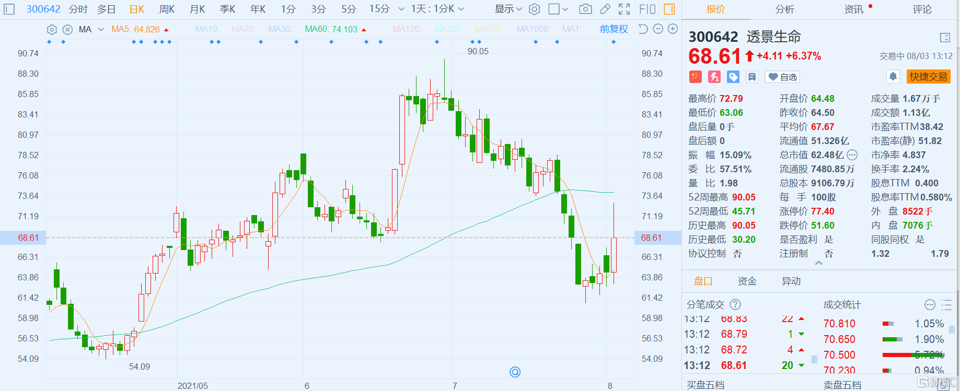Click the 成交统计 list scrollbar thumb
960x391 pixels.
coord(952,329)
